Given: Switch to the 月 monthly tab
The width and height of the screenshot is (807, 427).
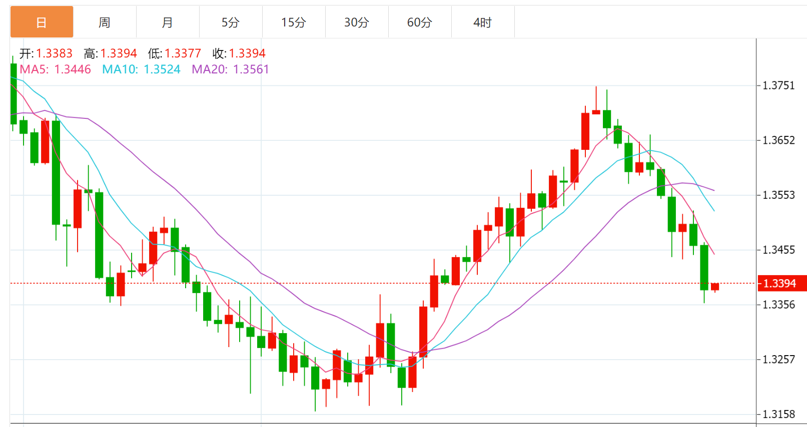Looking at the screenshot, I should point(168,22).
